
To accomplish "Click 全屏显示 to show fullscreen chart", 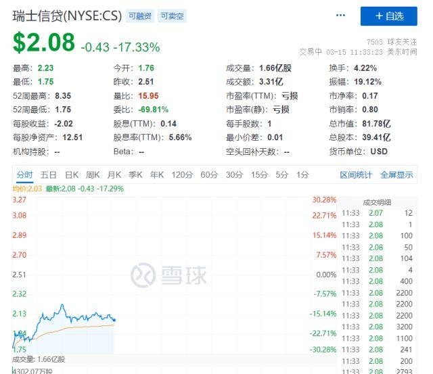I will pos(396,174).
